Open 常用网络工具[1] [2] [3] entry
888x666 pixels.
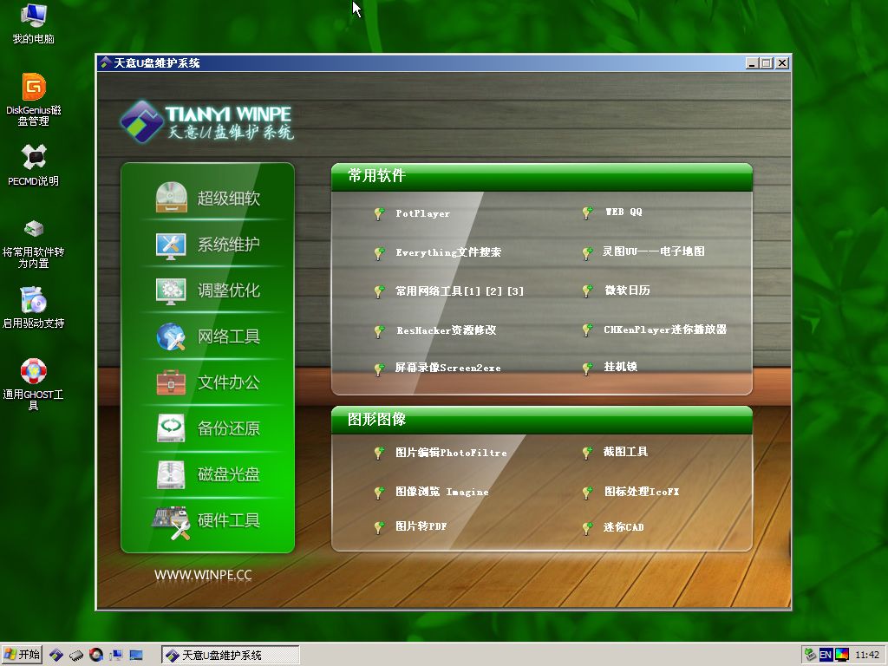point(460,291)
